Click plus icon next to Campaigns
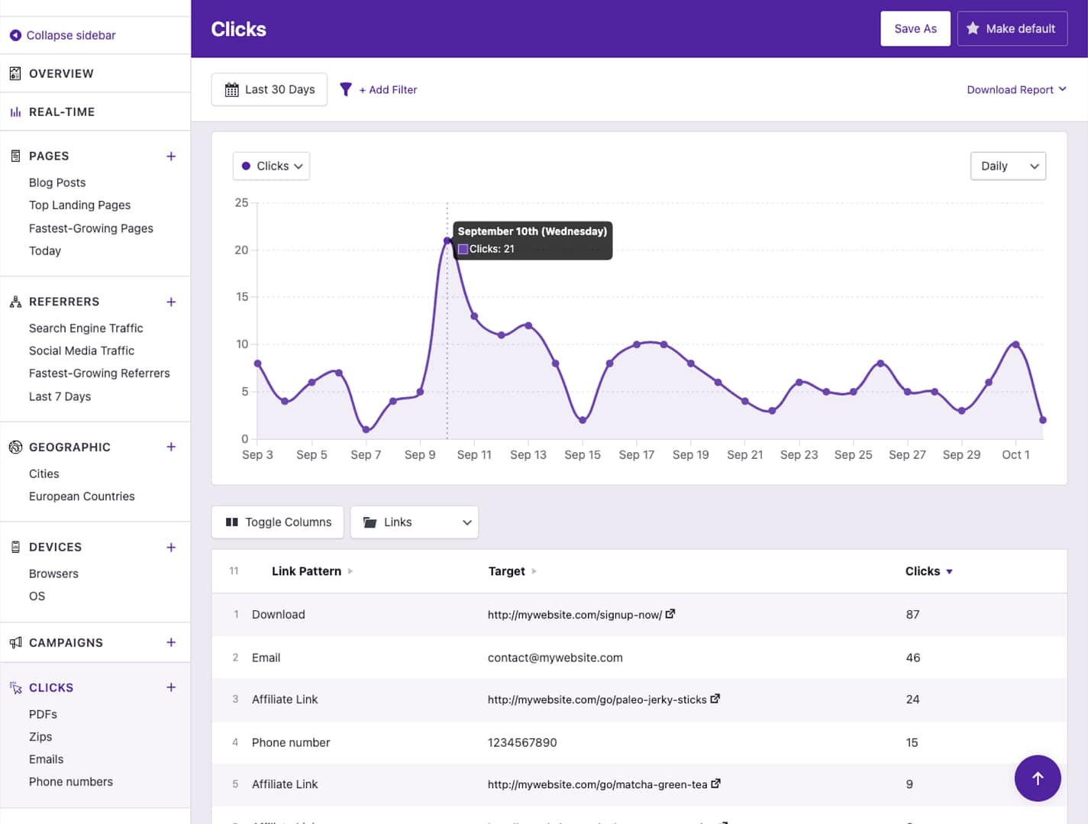This screenshot has width=1088, height=824. click(171, 643)
